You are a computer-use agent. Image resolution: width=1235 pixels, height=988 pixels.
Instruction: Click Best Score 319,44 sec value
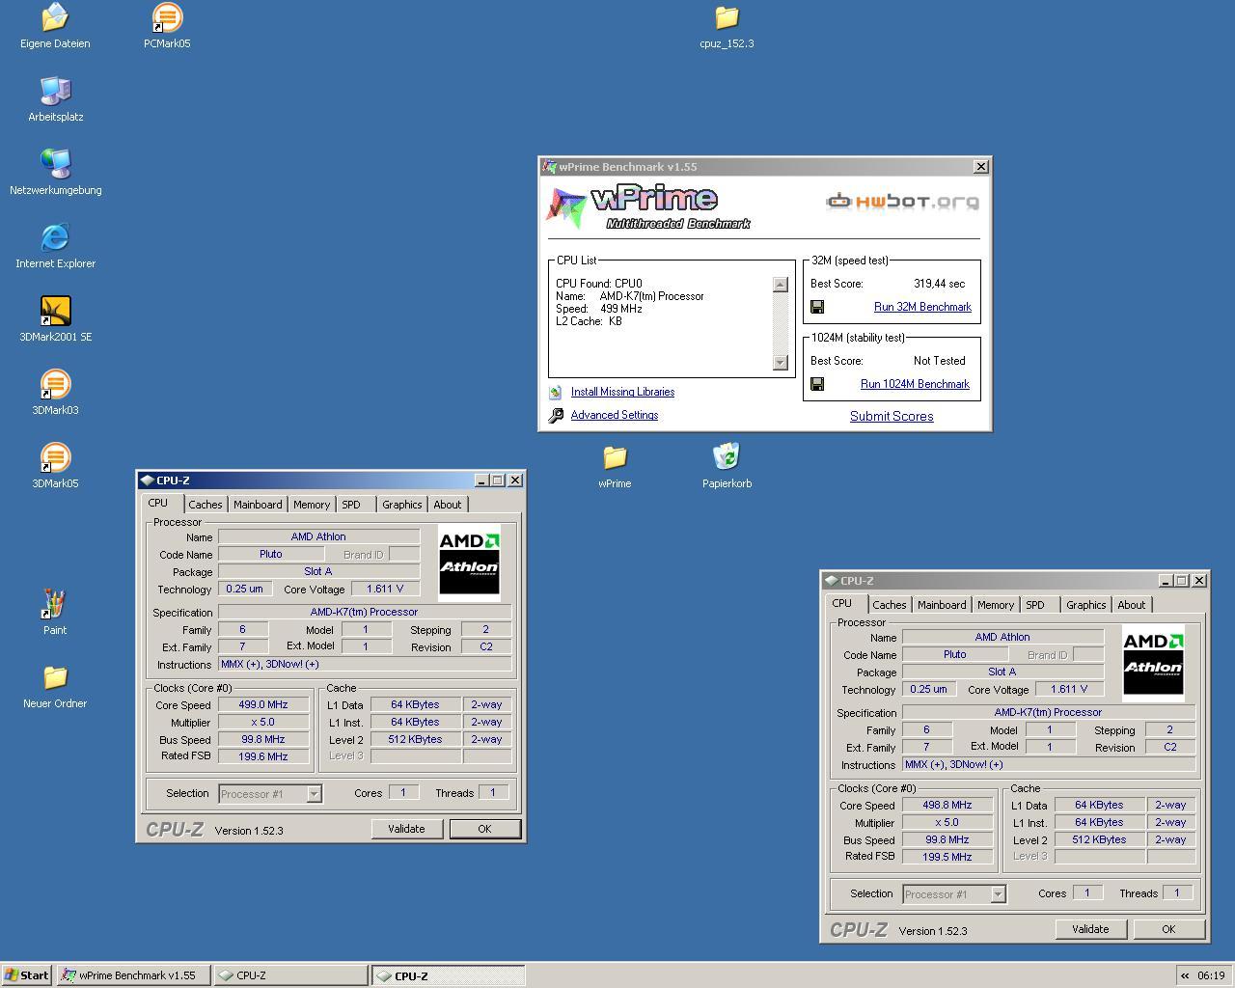[x=939, y=284]
